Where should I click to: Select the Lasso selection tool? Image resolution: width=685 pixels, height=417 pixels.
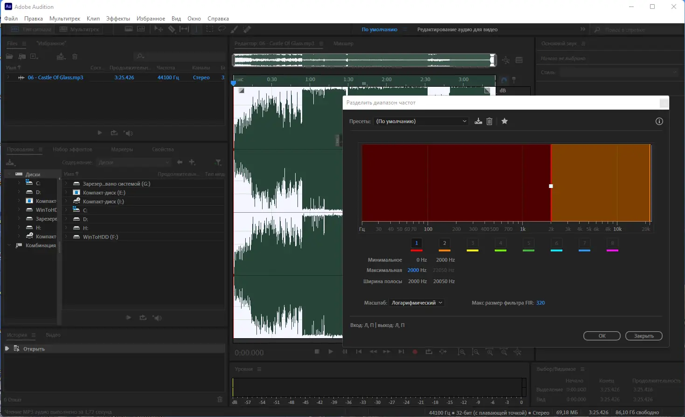(222, 29)
